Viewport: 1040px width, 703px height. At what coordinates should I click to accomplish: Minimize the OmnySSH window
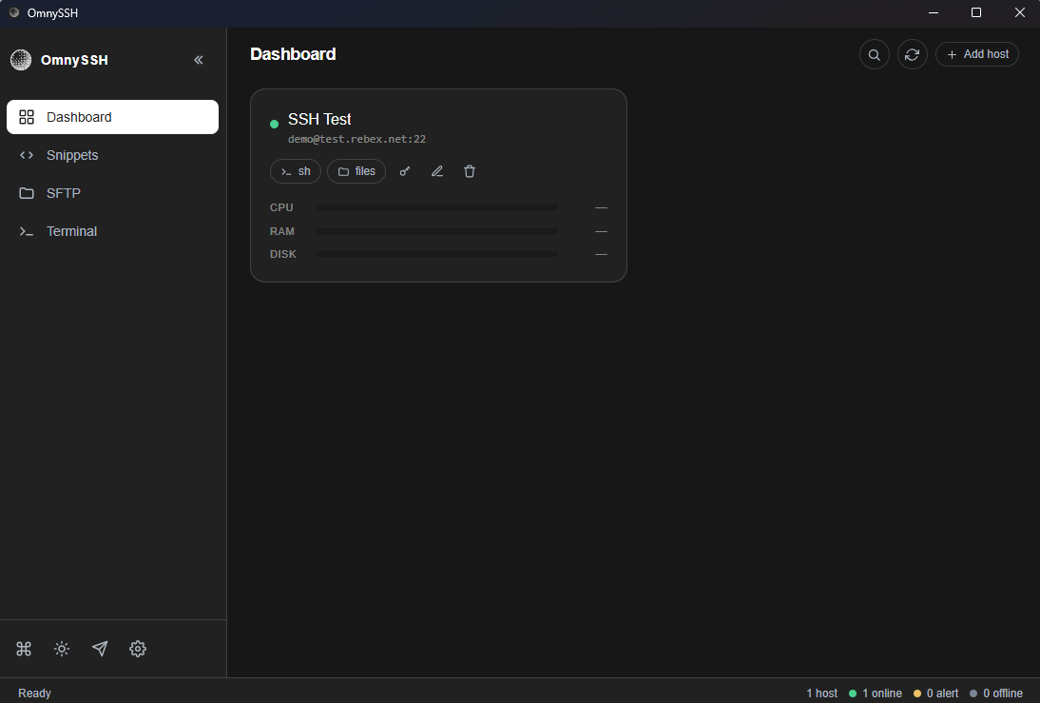click(934, 12)
